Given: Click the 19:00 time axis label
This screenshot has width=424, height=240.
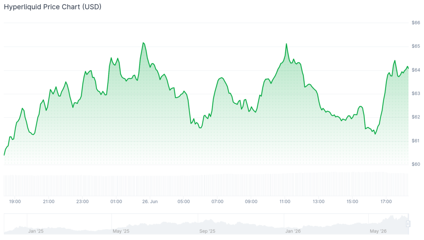Looking at the screenshot, I should [15, 201].
